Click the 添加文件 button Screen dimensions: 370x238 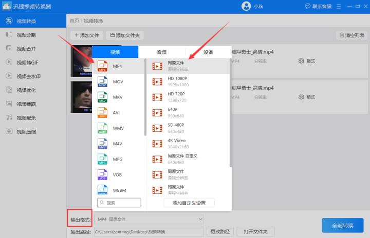[87, 35]
